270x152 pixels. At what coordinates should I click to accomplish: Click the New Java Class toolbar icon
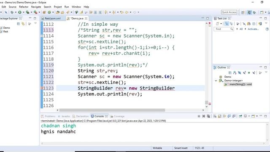pyautogui.click(x=49, y=12)
